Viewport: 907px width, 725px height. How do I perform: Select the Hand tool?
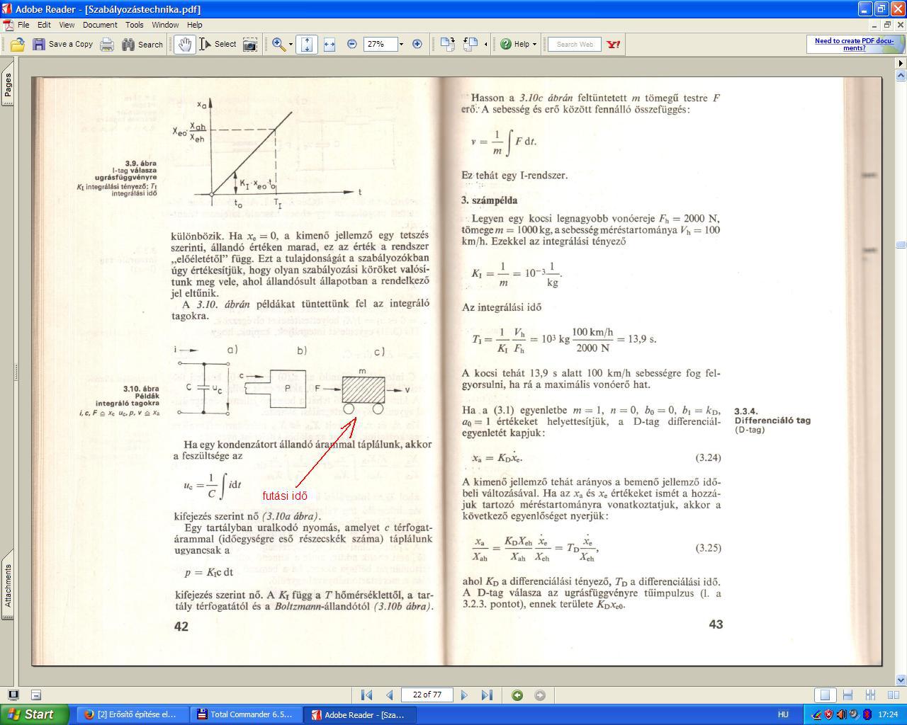coord(184,44)
